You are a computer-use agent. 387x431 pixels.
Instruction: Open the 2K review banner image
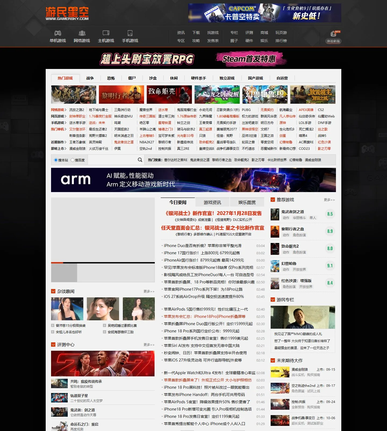pos(103,363)
